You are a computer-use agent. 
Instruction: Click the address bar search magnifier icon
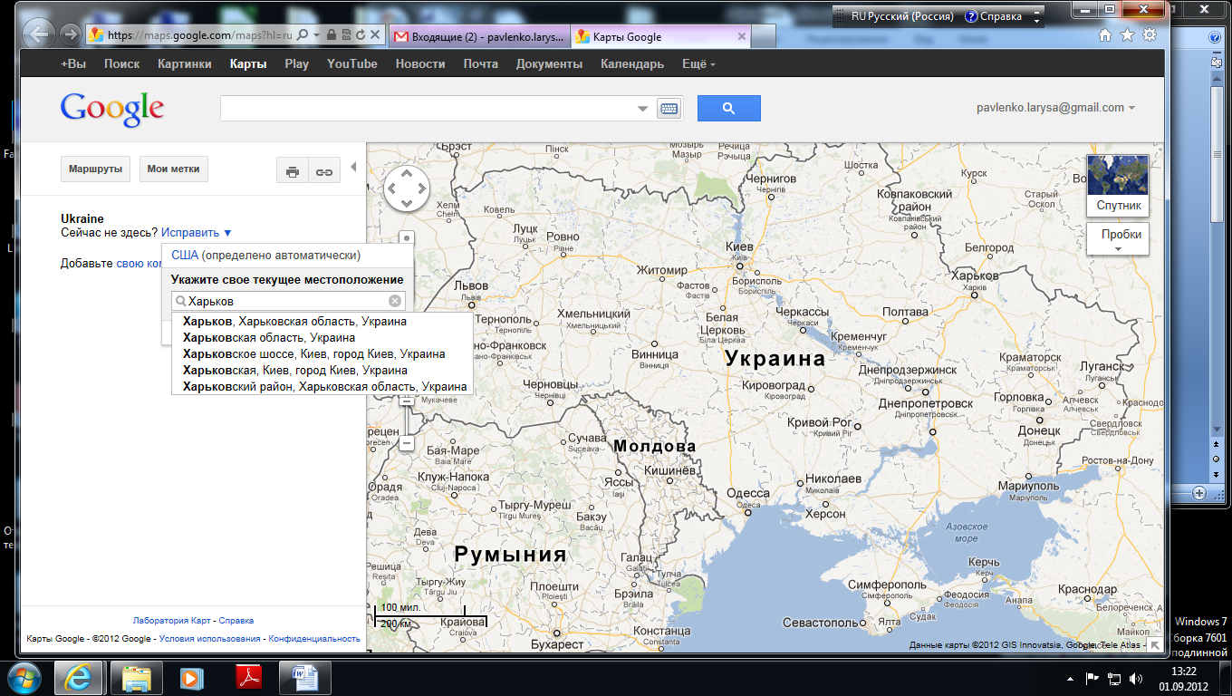pos(303,35)
